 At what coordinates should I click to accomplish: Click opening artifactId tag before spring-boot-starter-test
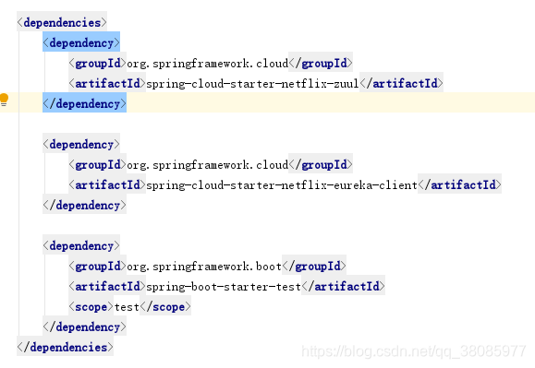[x=107, y=286]
